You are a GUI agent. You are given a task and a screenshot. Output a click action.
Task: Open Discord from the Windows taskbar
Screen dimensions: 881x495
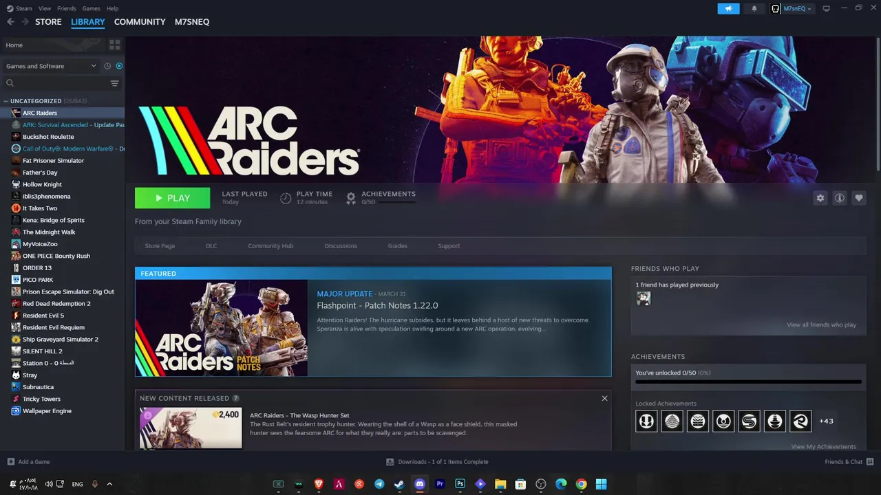pyautogui.click(x=419, y=484)
